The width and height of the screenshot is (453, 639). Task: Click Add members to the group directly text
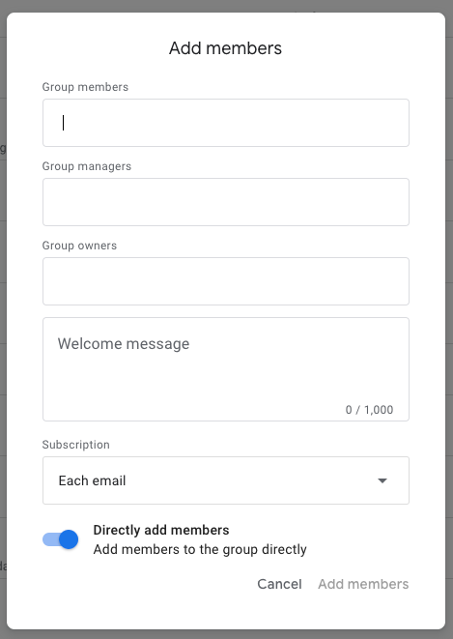[200, 549]
